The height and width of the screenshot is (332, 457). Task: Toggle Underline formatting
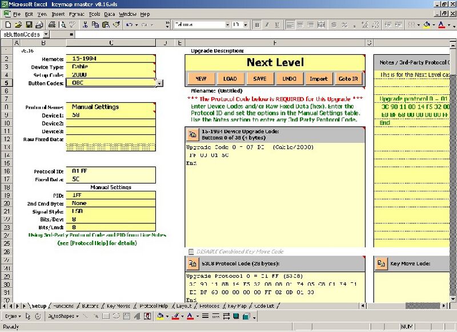(277, 25)
